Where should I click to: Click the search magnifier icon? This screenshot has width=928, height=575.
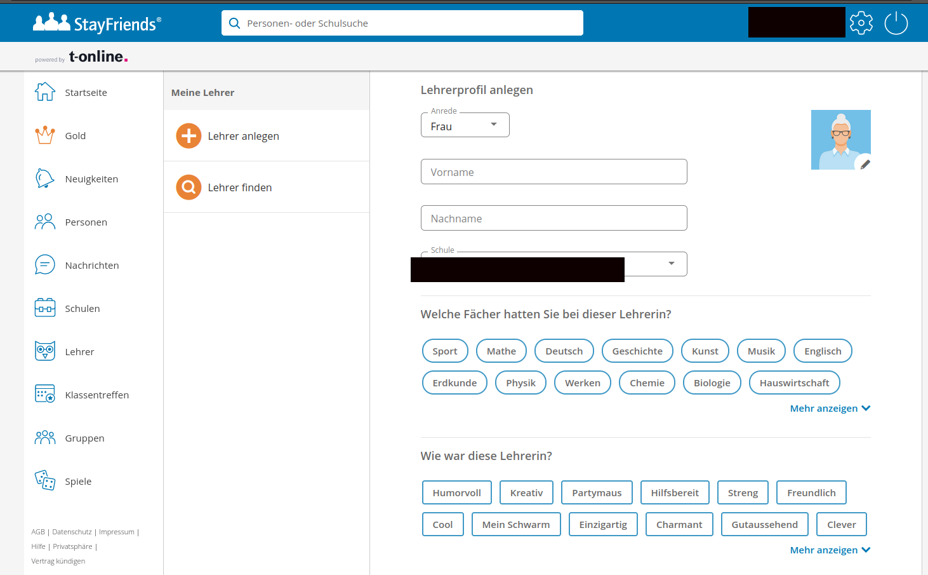click(234, 24)
